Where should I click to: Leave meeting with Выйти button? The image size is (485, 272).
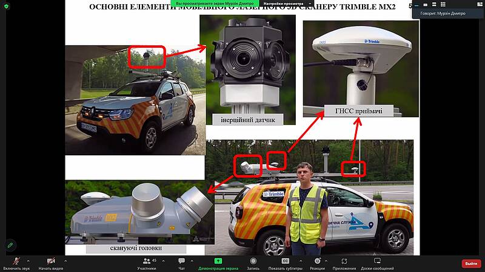[x=471, y=264]
